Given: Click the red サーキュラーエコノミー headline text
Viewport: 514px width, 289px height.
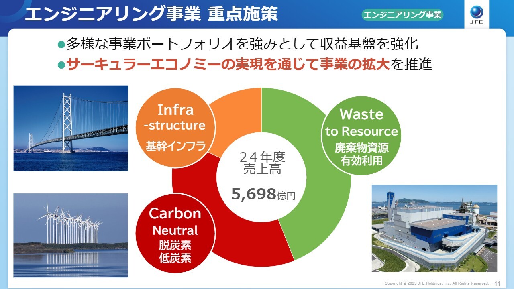Looking at the screenshot, I should pos(228,65).
